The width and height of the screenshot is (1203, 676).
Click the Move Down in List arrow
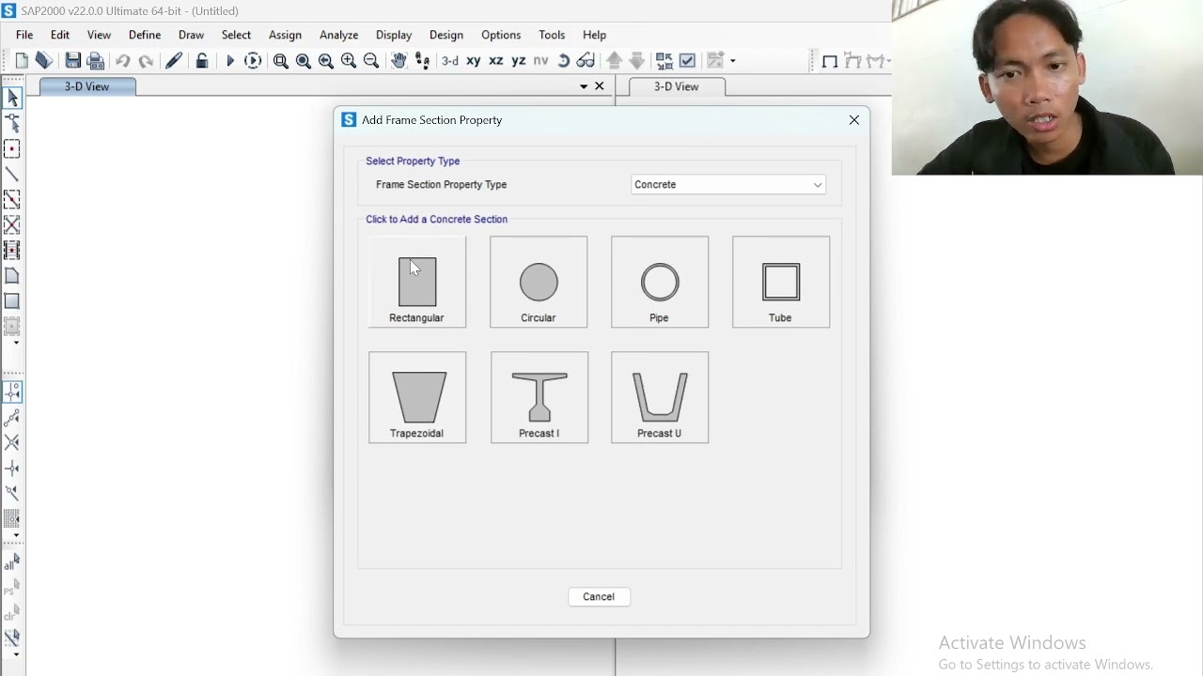click(636, 61)
